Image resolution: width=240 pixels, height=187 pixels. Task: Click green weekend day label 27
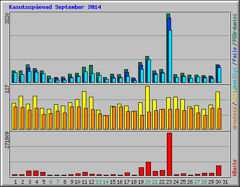pyautogui.click(x=197, y=182)
